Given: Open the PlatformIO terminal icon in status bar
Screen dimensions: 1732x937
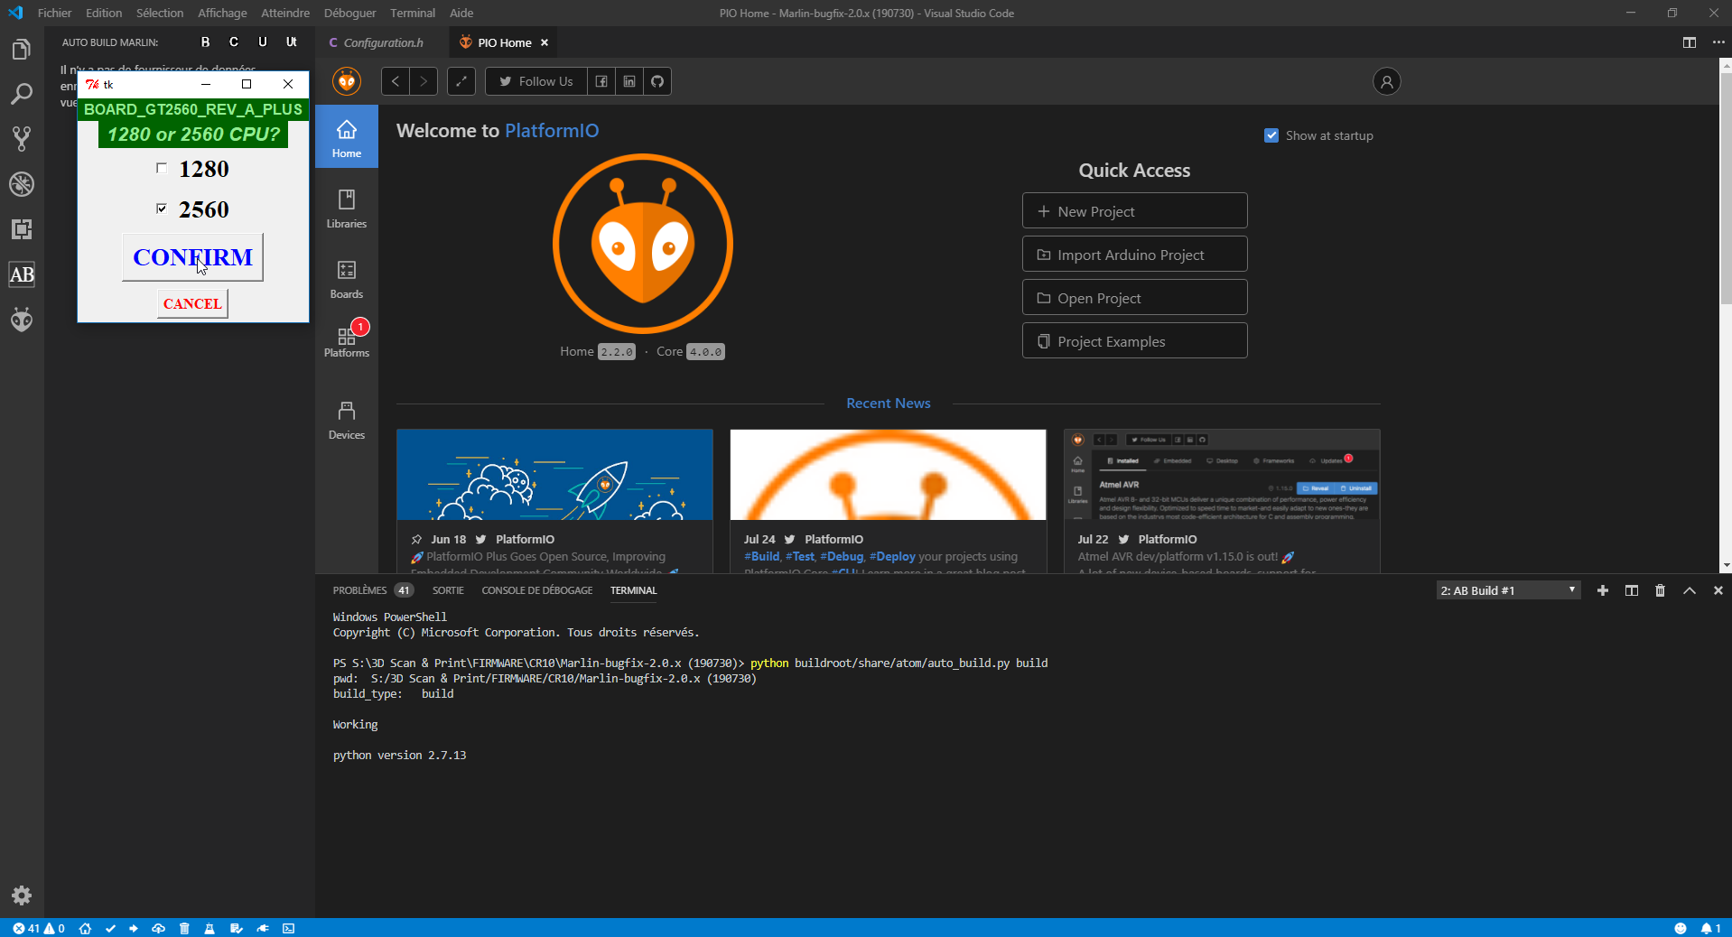Looking at the screenshot, I should (289, 928).
